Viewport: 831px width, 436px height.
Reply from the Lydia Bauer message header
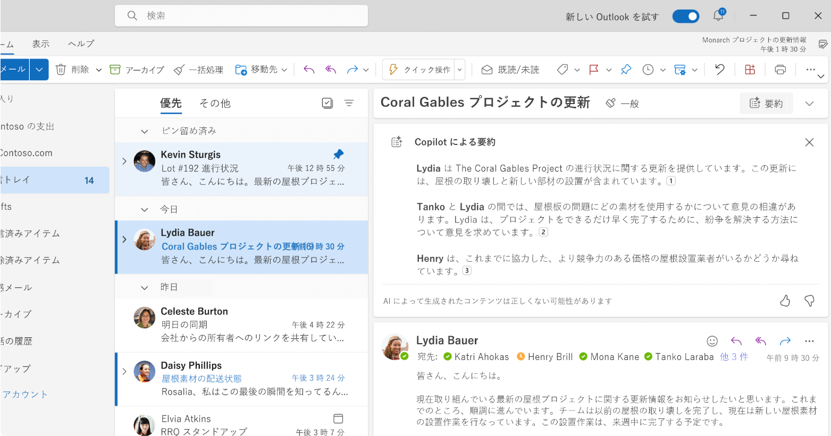pos(736,341)
